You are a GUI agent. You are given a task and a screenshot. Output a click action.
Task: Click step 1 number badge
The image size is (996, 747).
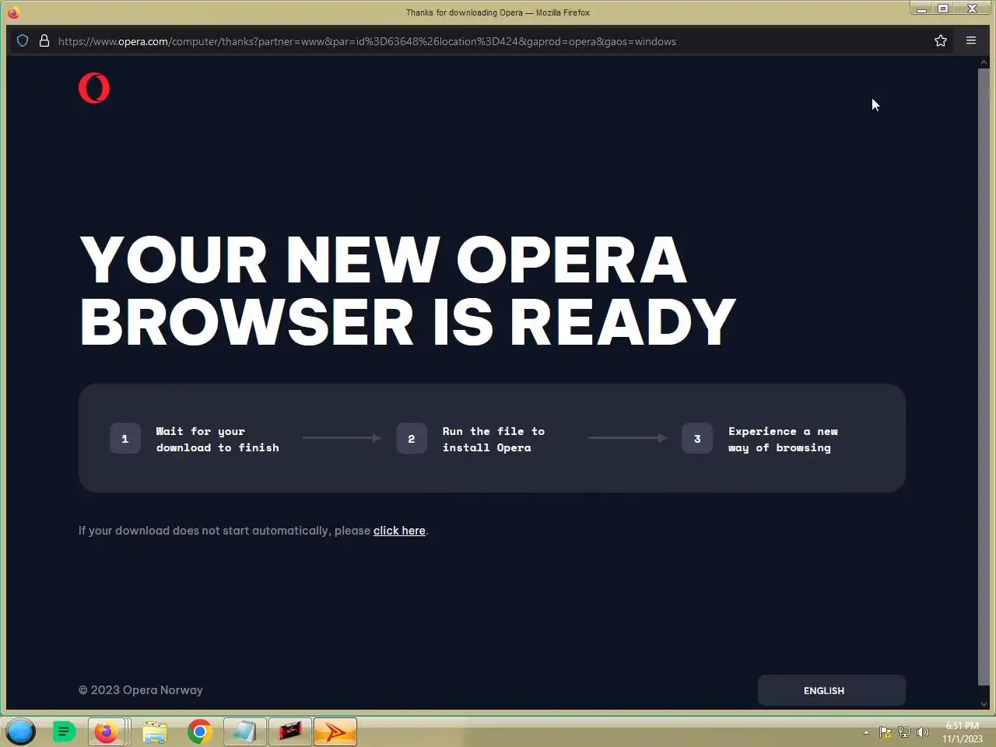pos(124,439)
